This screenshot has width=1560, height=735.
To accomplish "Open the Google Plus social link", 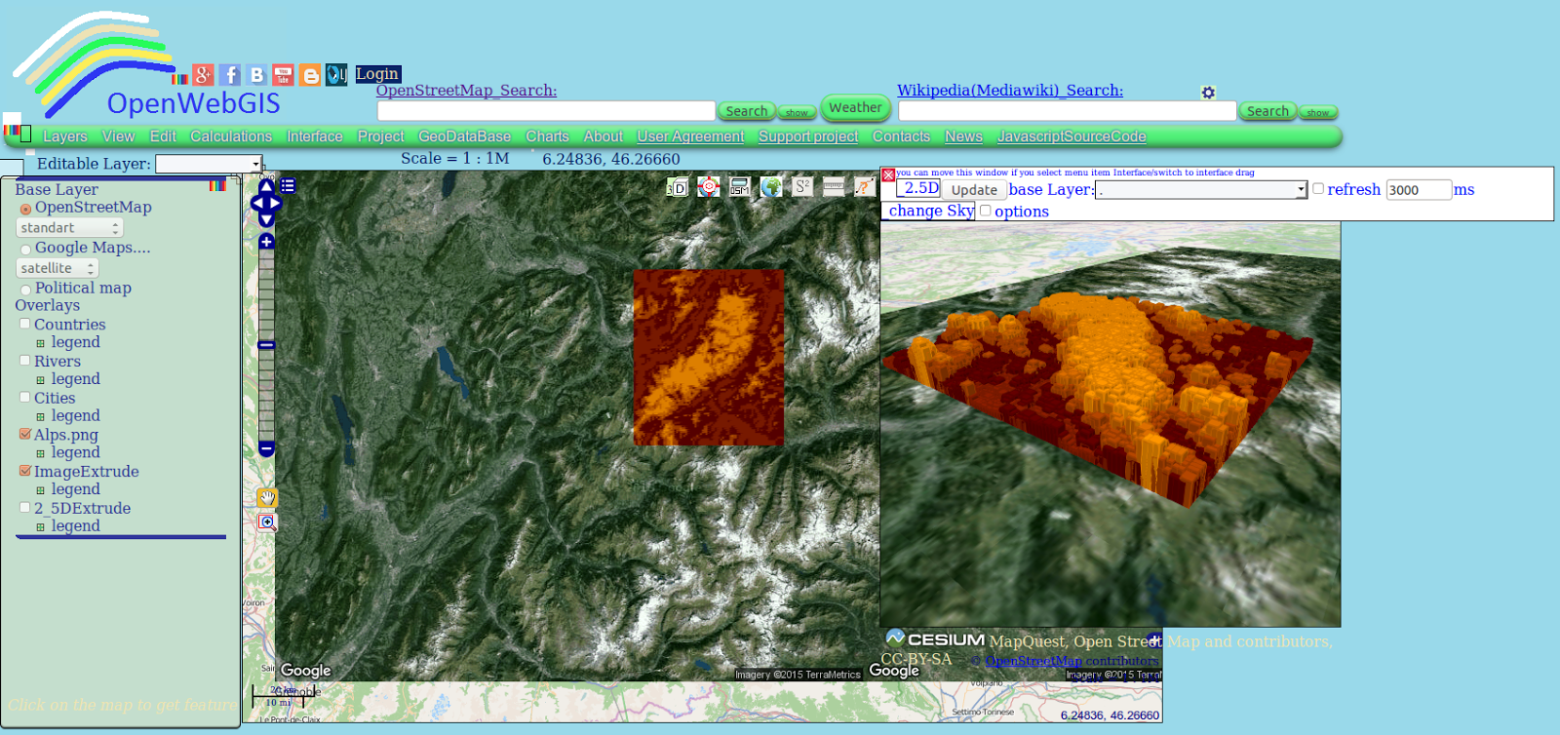I will [x=203, y=75].
